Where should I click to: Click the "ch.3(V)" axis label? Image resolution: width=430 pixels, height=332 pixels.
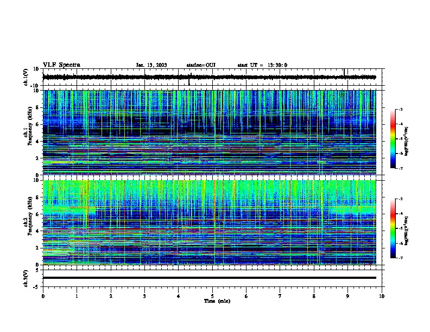click(x=26, y=278)
